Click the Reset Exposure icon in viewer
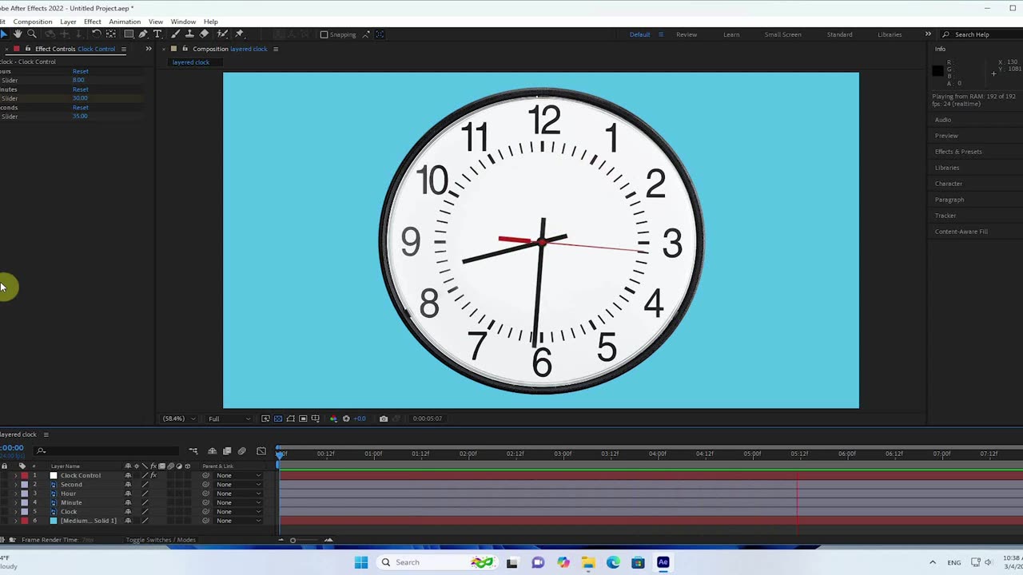This screenshot has height=575, width=1023. click(346, 418)
